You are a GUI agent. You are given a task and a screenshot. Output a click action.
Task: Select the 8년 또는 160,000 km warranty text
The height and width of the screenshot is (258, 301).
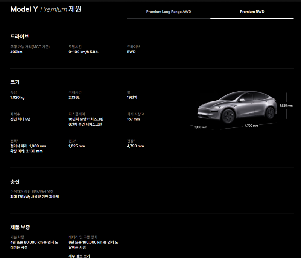pyautogui.click(x=93, y=245)
